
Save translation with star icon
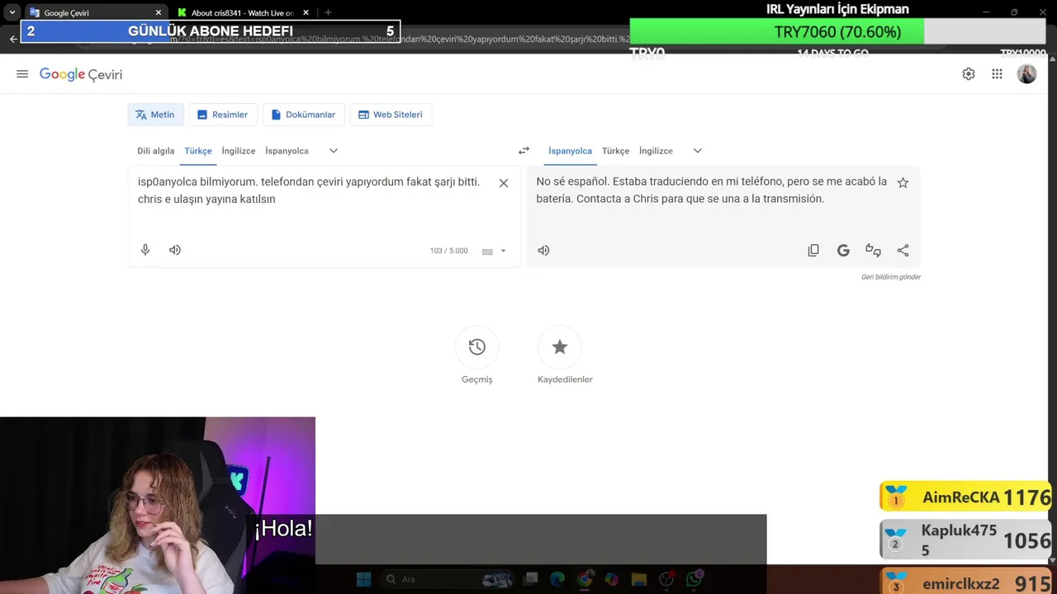coord(903,183)
